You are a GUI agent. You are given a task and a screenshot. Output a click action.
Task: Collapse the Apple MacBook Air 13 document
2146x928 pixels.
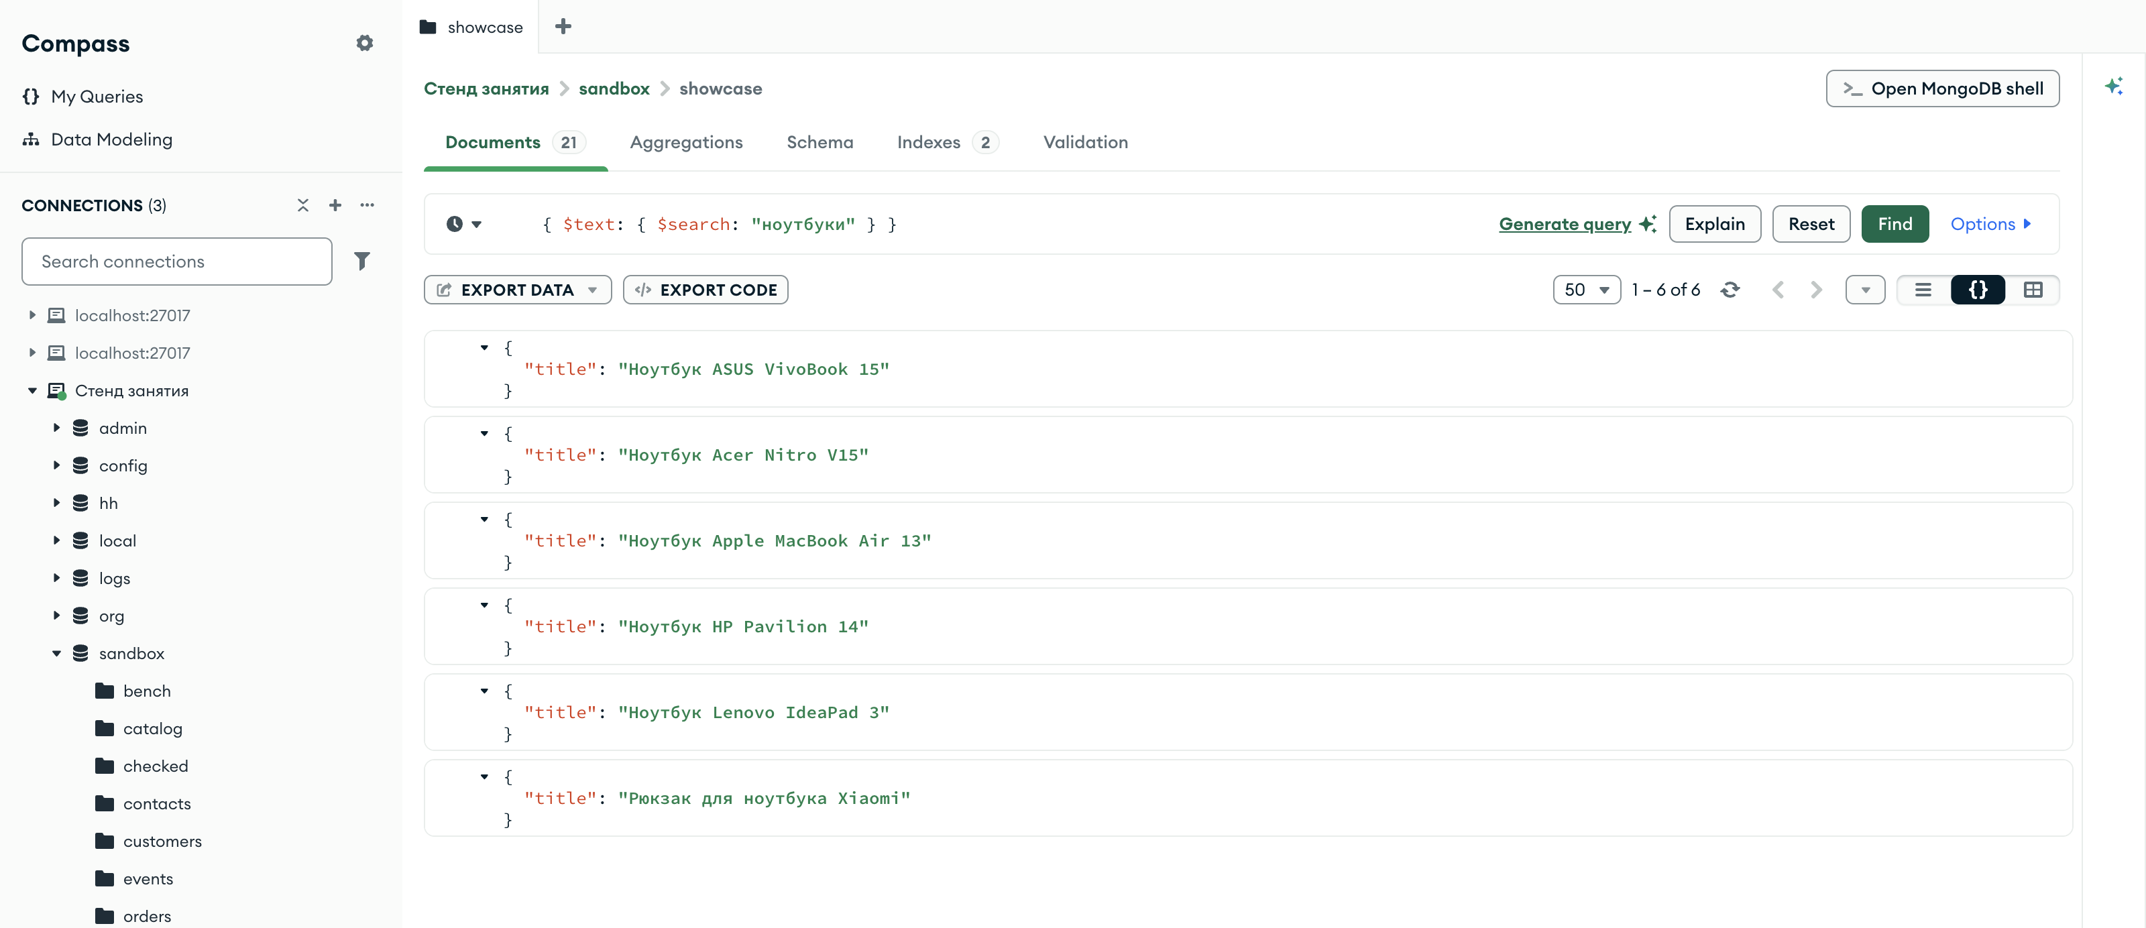coord(484,520)
